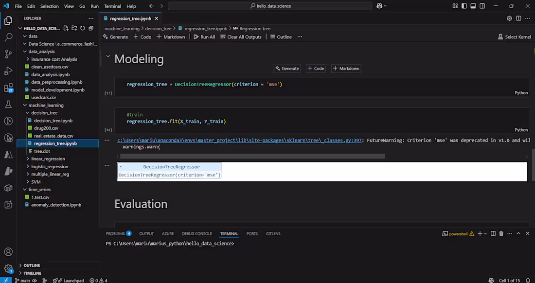Click the New File icon in Explorer
535x283 pixels.
66,28
